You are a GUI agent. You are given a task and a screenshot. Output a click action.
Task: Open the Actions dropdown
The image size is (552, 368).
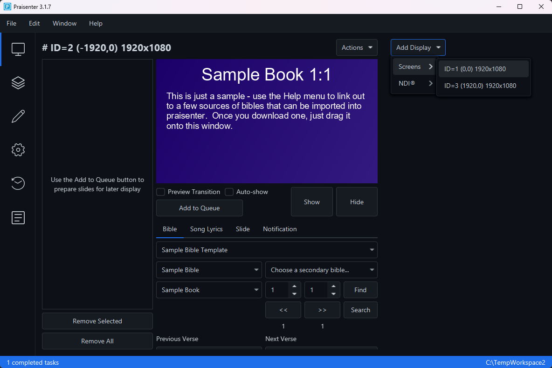(x=357, y=47)
